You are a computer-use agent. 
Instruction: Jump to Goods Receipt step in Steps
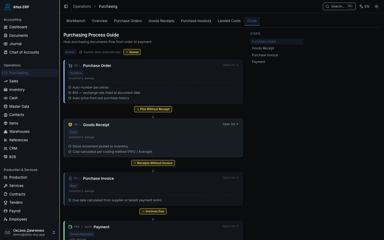pos(277,48)
